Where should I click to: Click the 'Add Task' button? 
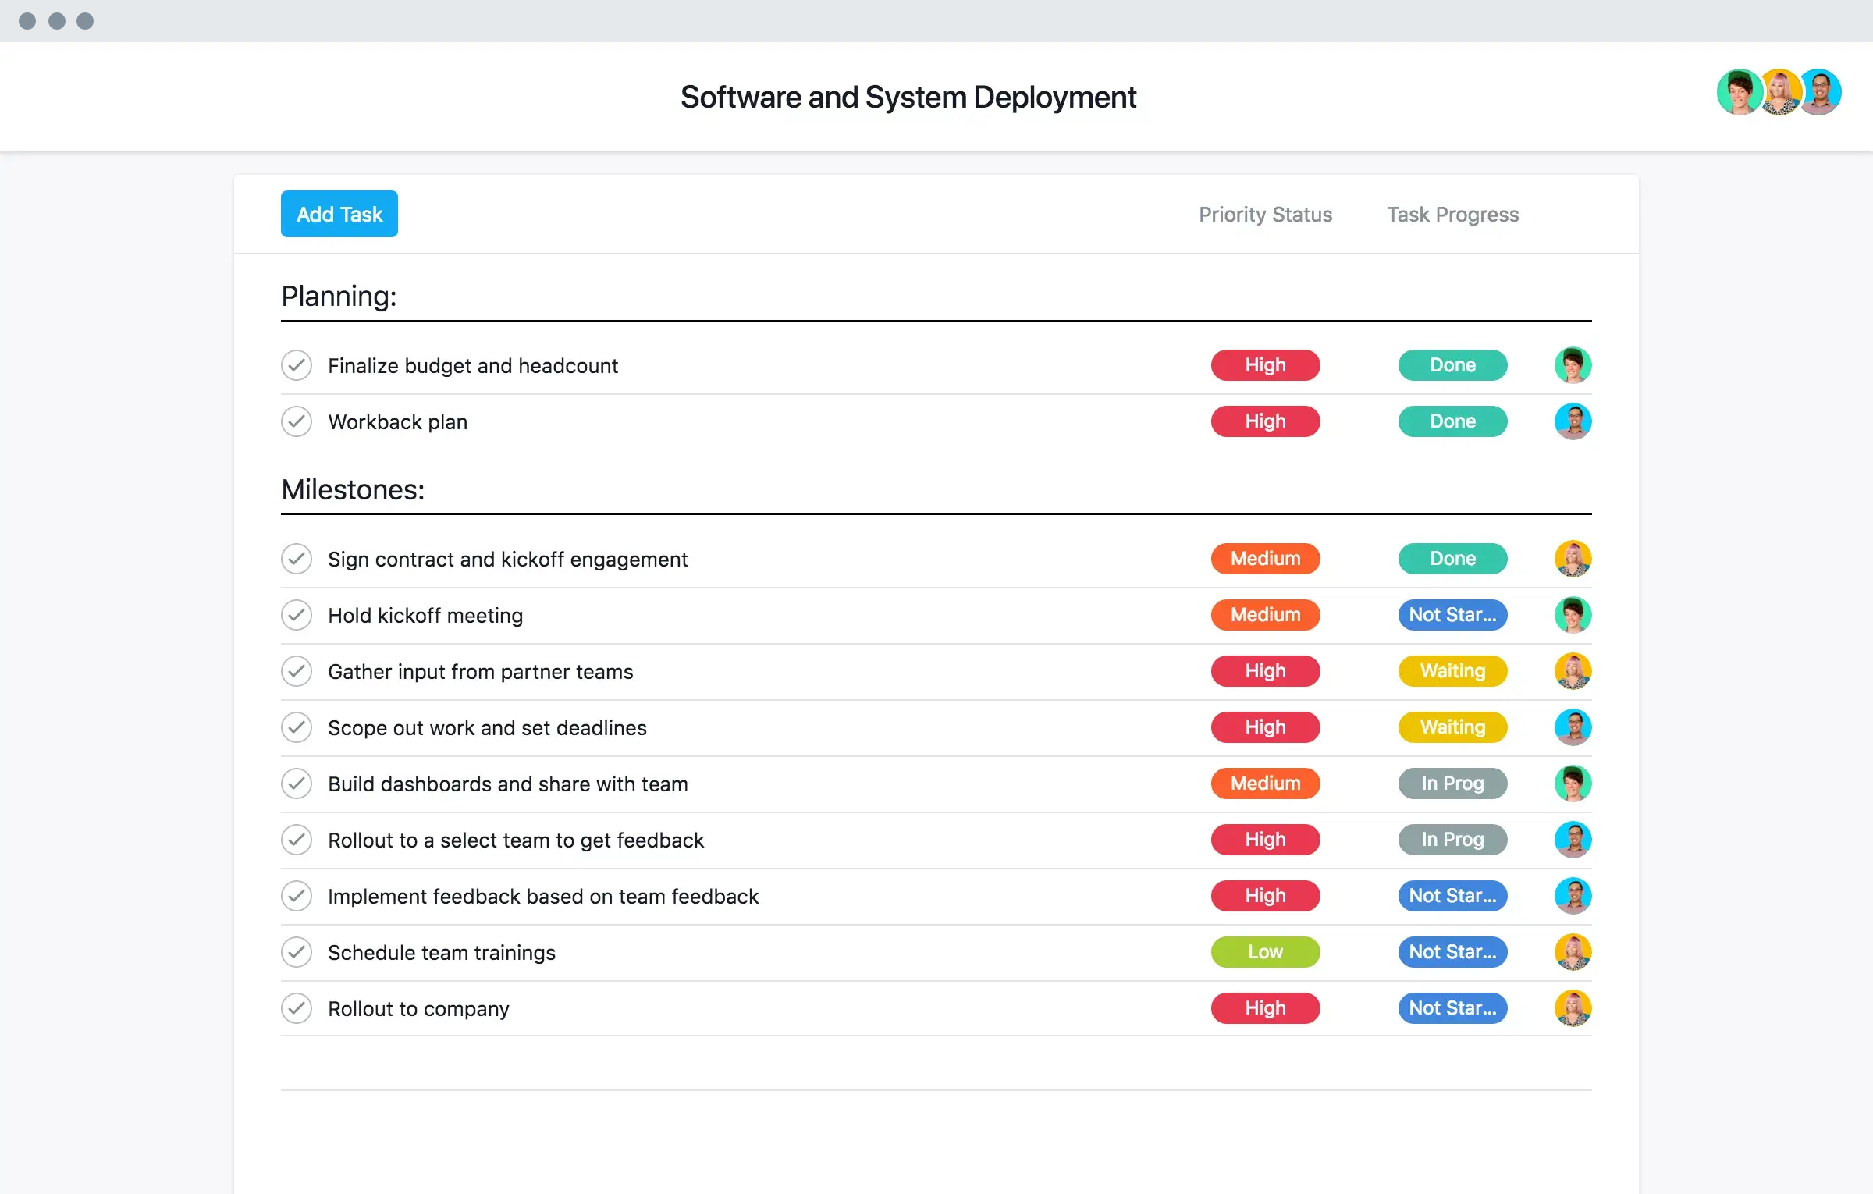(x=339, y=213)
